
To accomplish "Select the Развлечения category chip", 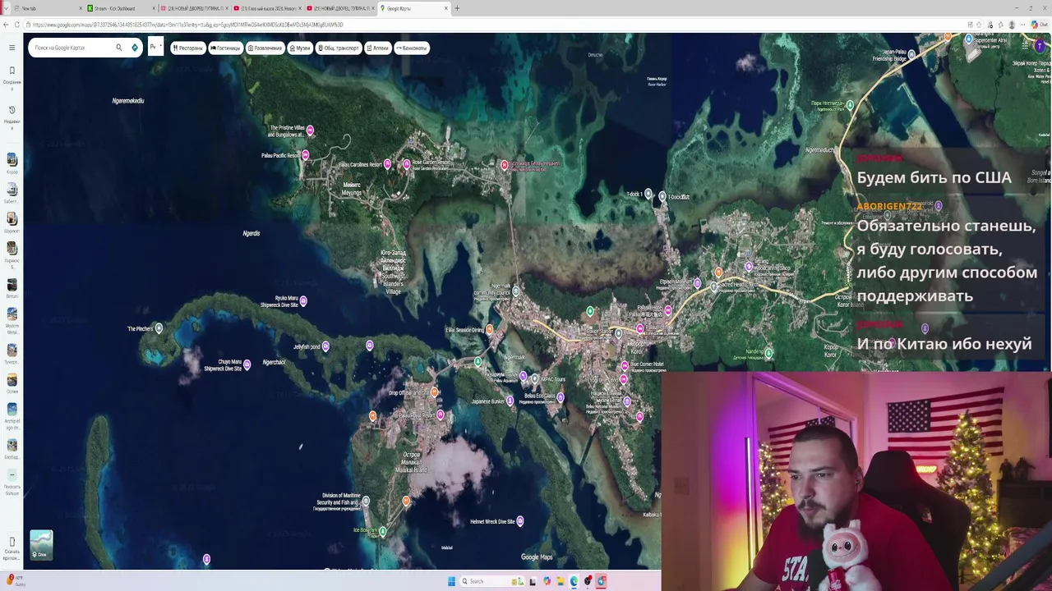I will click(265, 48).
